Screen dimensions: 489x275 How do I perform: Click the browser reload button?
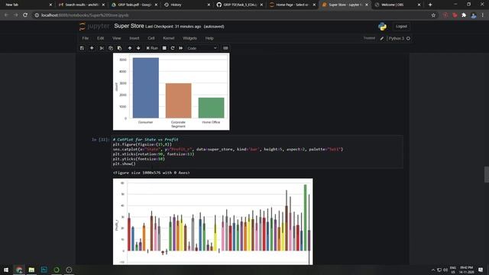25,15
